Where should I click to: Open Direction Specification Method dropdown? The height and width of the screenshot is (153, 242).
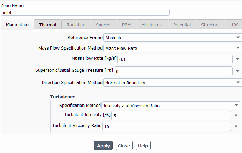coord(173,83)
